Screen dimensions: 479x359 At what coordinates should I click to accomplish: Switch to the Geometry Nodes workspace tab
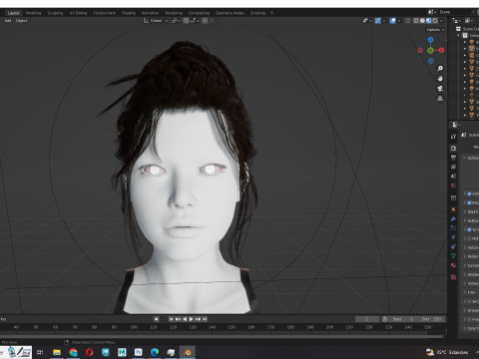click(x=230, y=13)
